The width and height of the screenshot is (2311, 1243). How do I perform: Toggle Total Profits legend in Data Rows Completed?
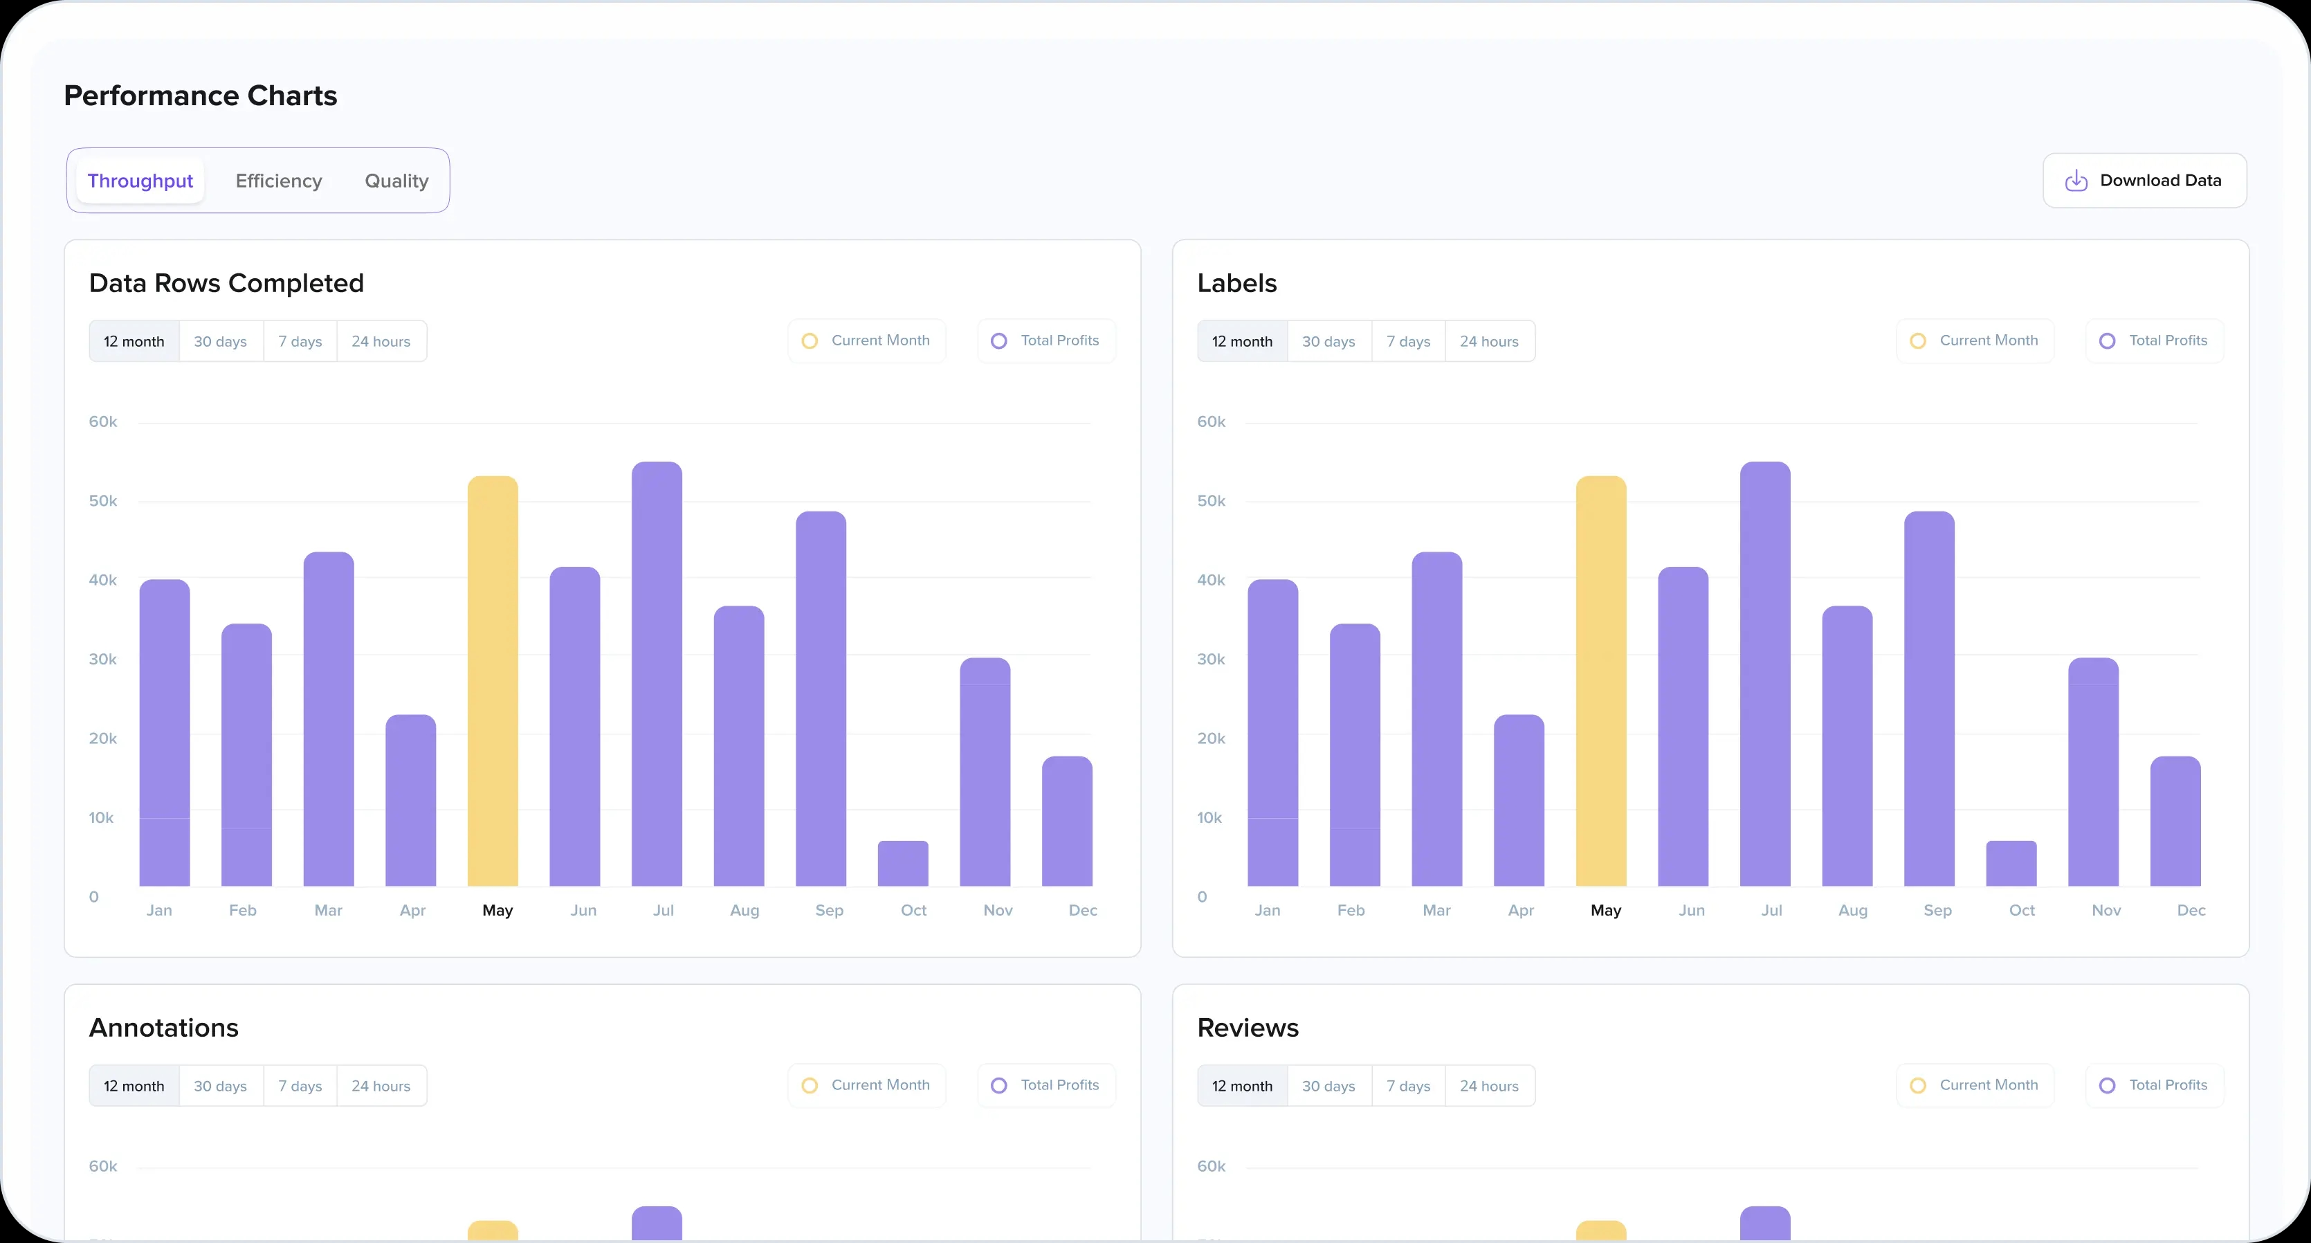[1045, 341]
